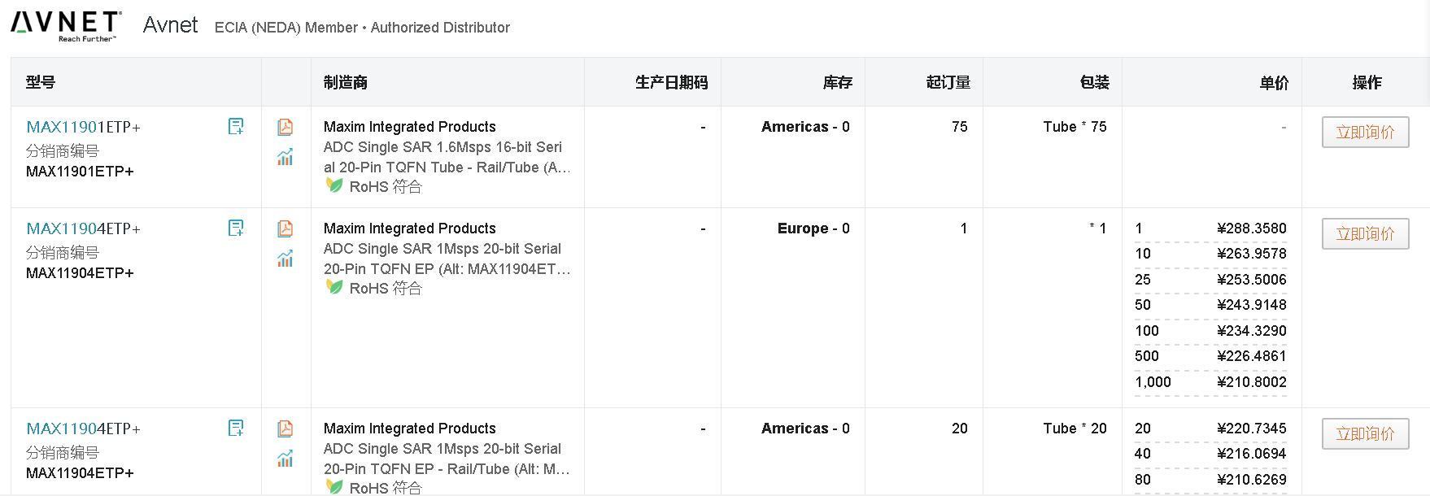1430x496 pixels.
Task: Add MAX11901ETP+ to BOM list icon
Action: 236,126
